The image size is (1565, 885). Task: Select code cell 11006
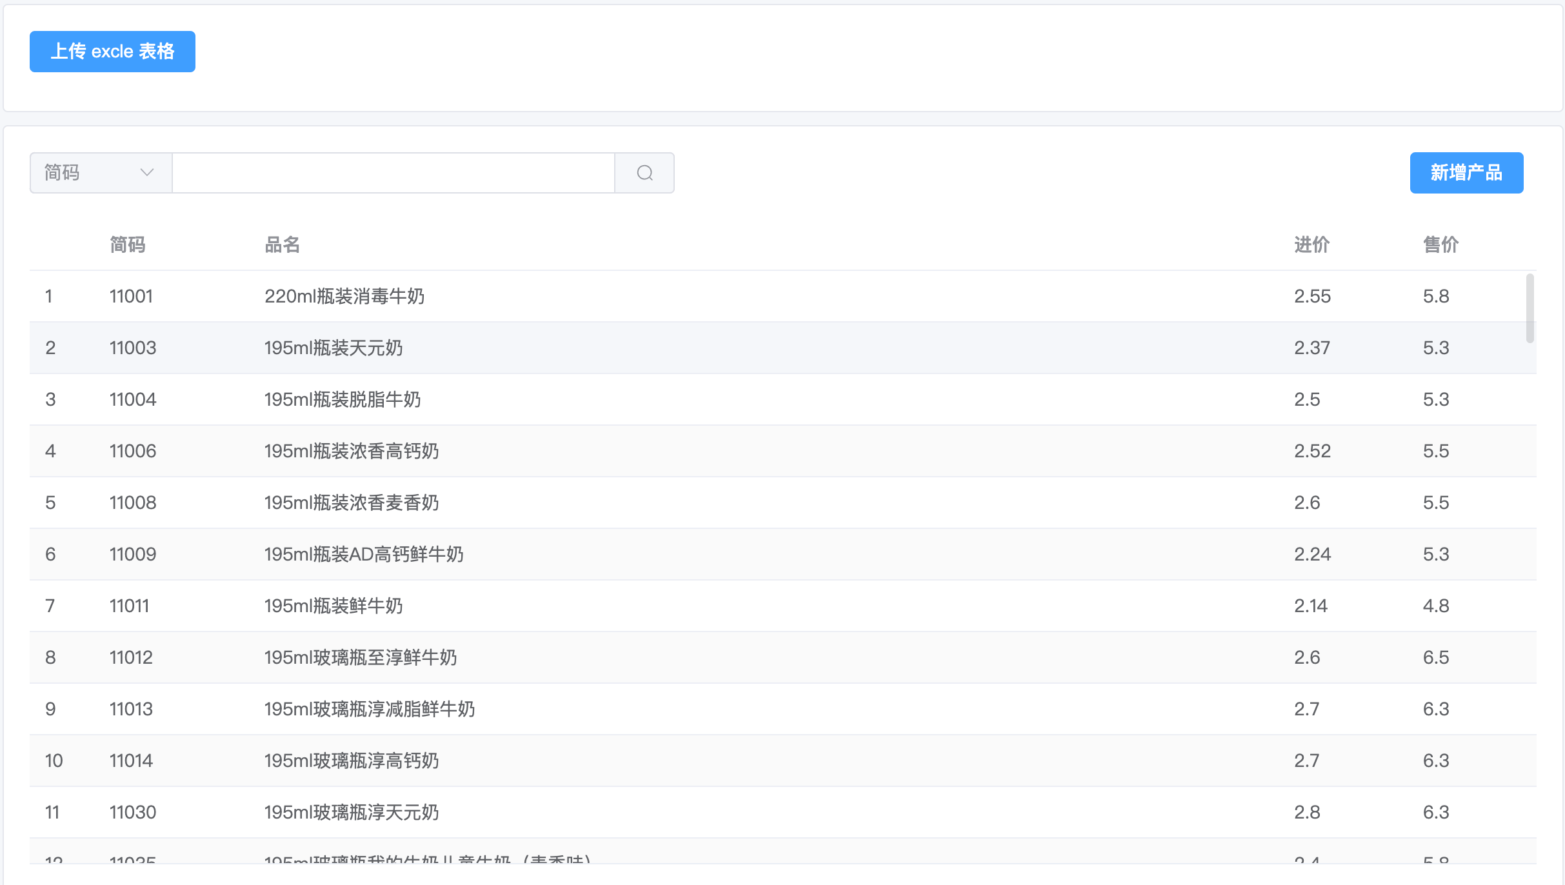click(x=132, y=451)
